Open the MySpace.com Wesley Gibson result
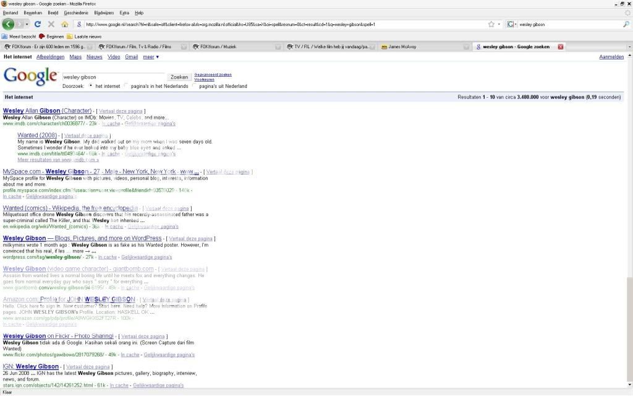The height and width of the screenshot is (396, 633). (x=101, y=172)
